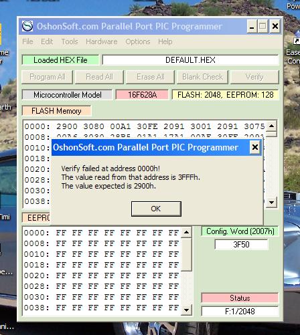Close the verify failed error dialog
The width and height of the screenshot is (300, 335).
(255, 147)
